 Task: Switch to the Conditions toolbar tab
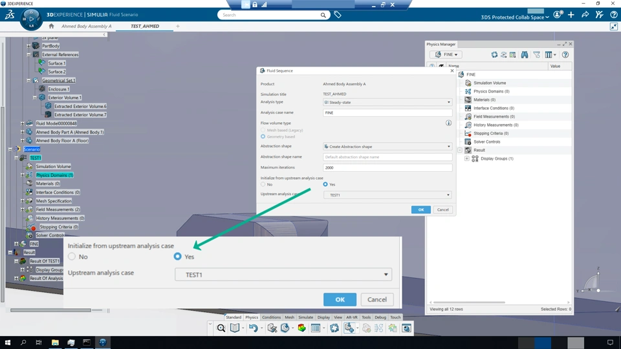(271, 317)
